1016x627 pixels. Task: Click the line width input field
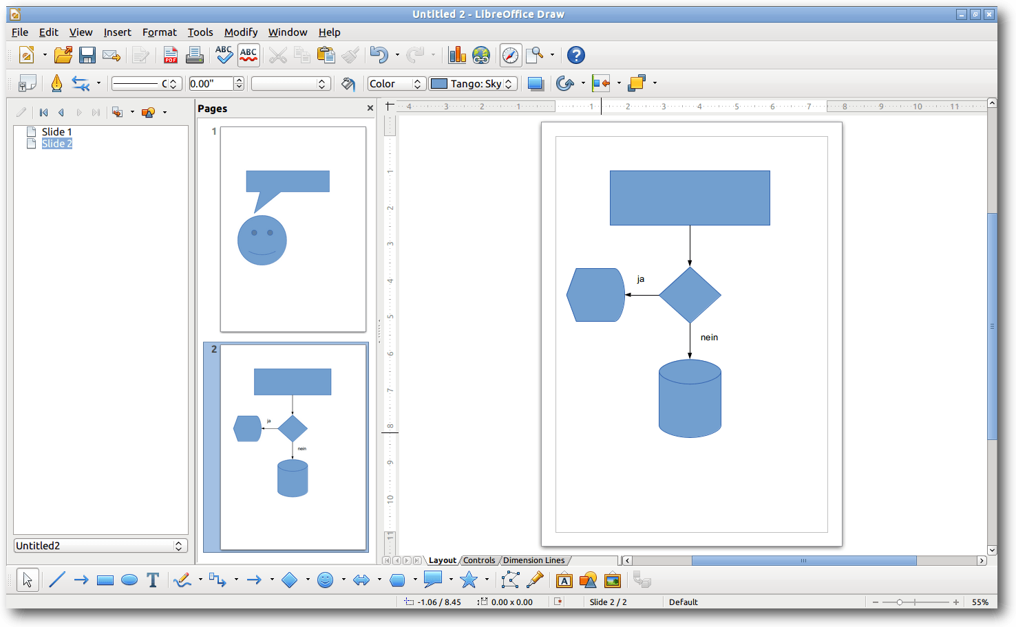tap(211, 83)
